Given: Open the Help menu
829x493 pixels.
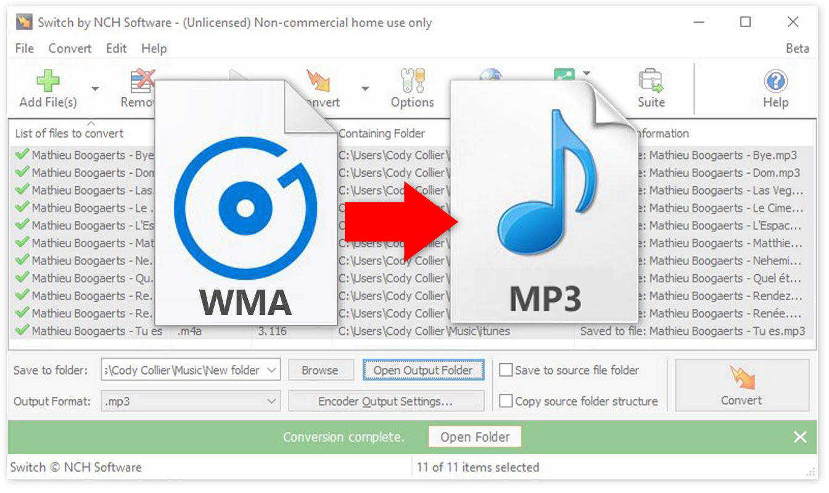Looking at the screenshot, I should [x=154, y=48].
